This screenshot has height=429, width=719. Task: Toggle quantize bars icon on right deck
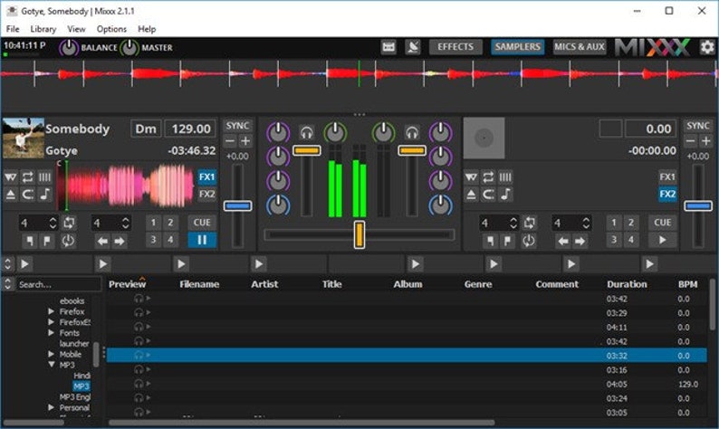[x=505, y=176]
